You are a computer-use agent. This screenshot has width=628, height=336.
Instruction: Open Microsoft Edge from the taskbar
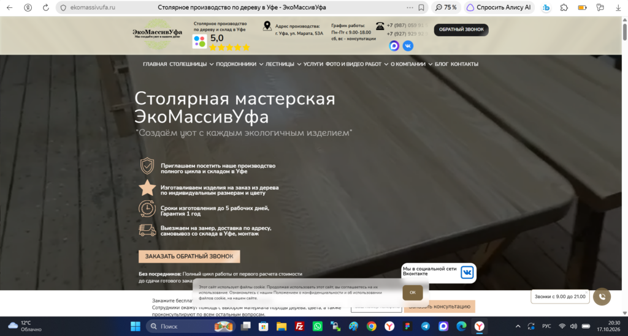(x=461, y=326)
